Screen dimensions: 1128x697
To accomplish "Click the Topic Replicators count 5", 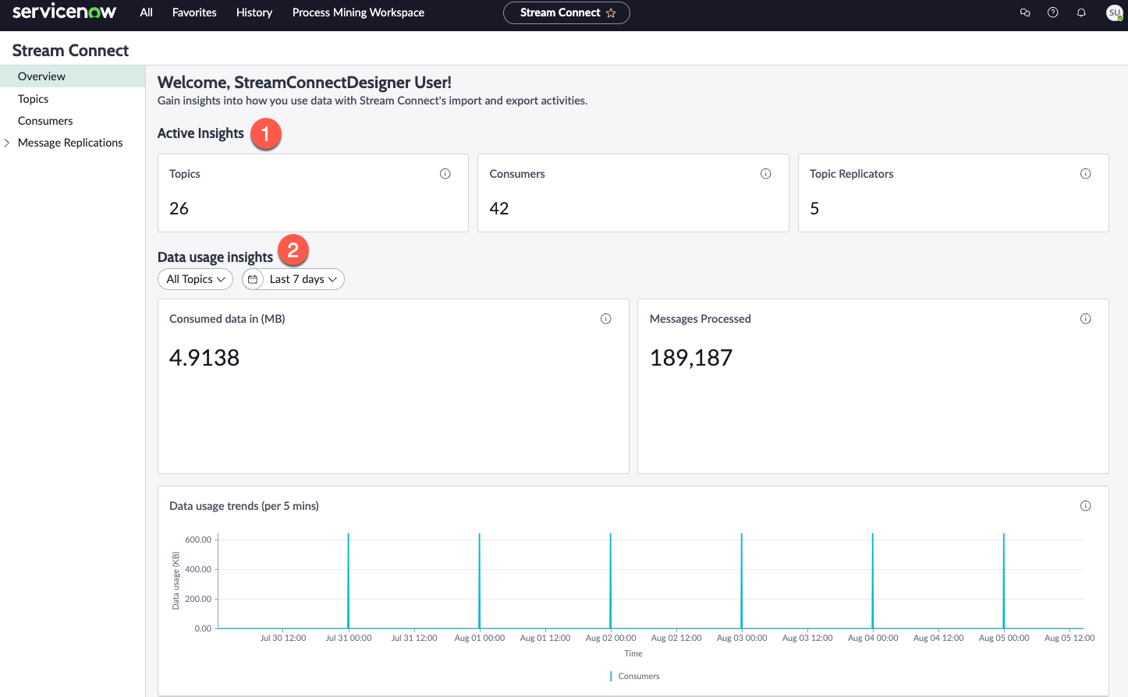I will [x=814, y=208].
